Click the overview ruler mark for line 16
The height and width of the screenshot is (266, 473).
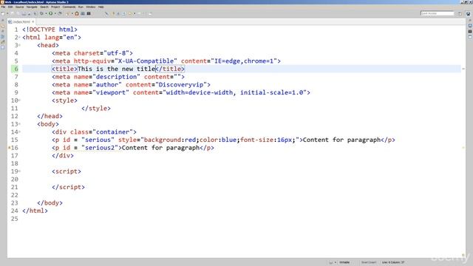click(x=463, y=148)
